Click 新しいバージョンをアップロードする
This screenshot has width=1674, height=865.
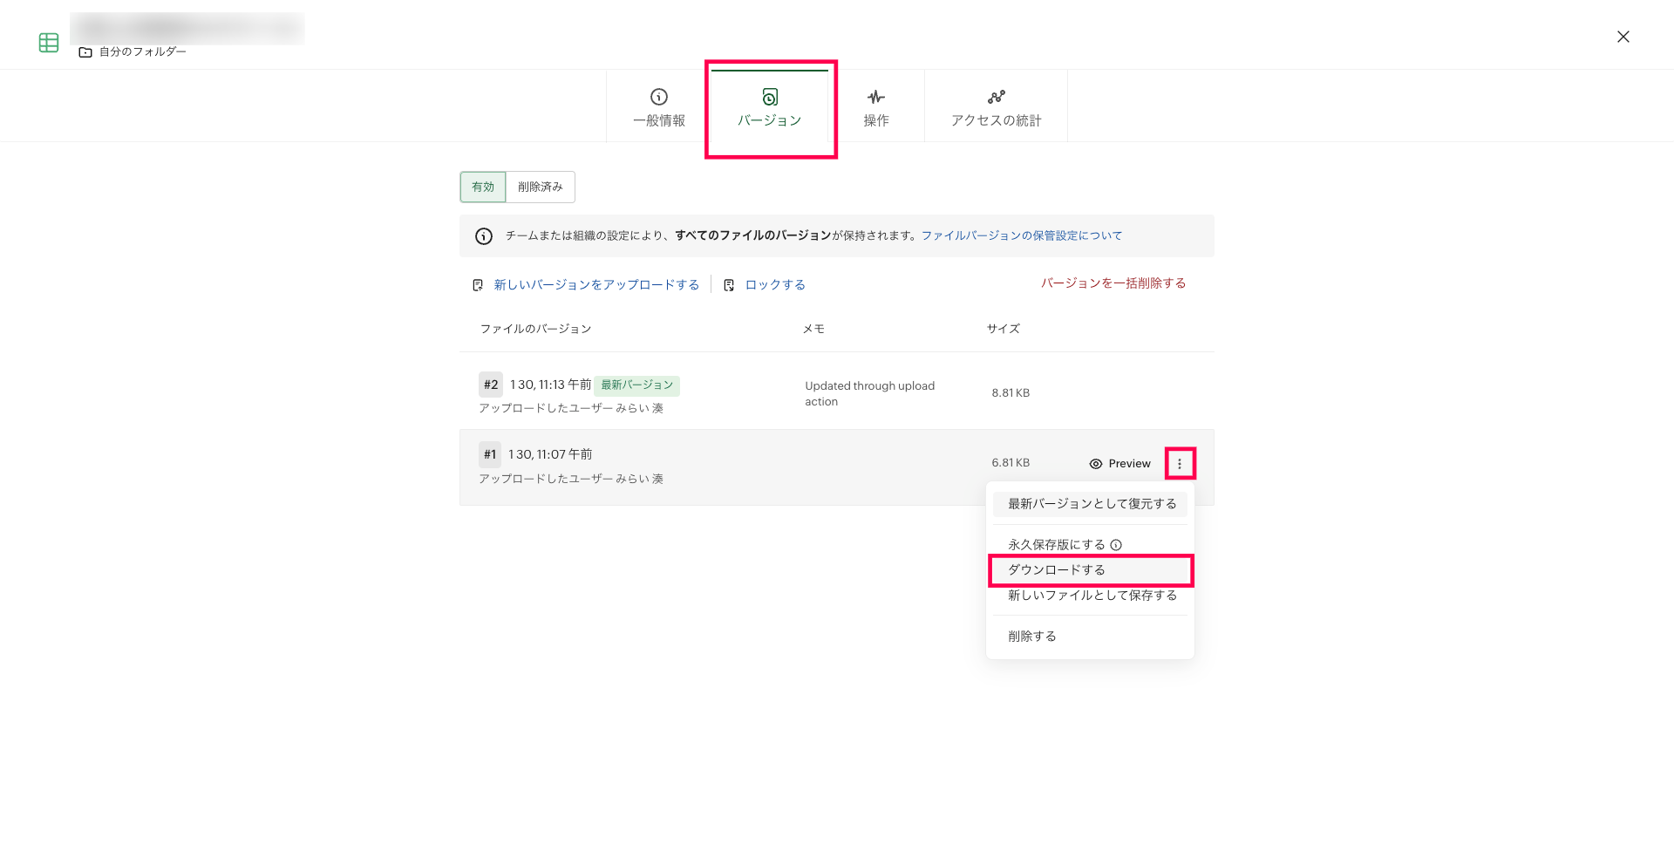[x=595, y=285]
